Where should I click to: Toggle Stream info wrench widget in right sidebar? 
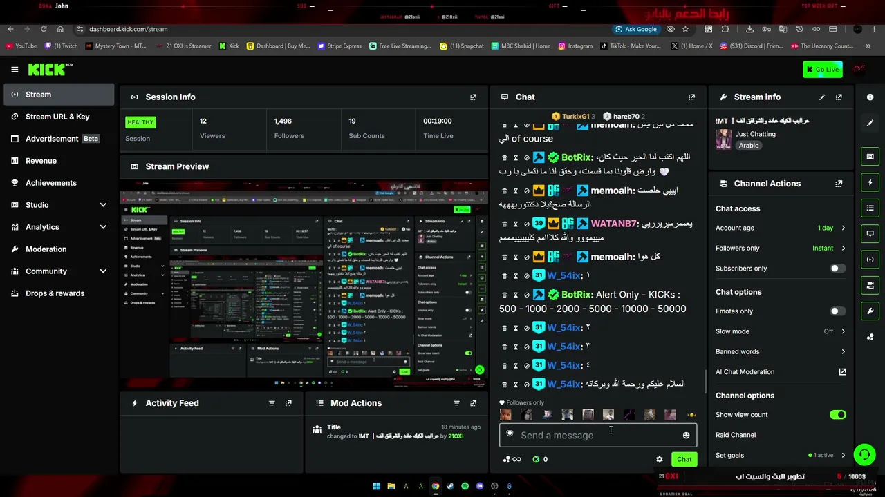click(x=870, y=311)
